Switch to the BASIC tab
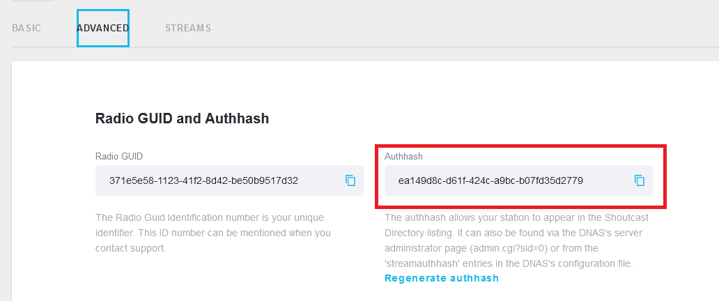Viewport: 719px width, 301px height. (x=26, y=29)
